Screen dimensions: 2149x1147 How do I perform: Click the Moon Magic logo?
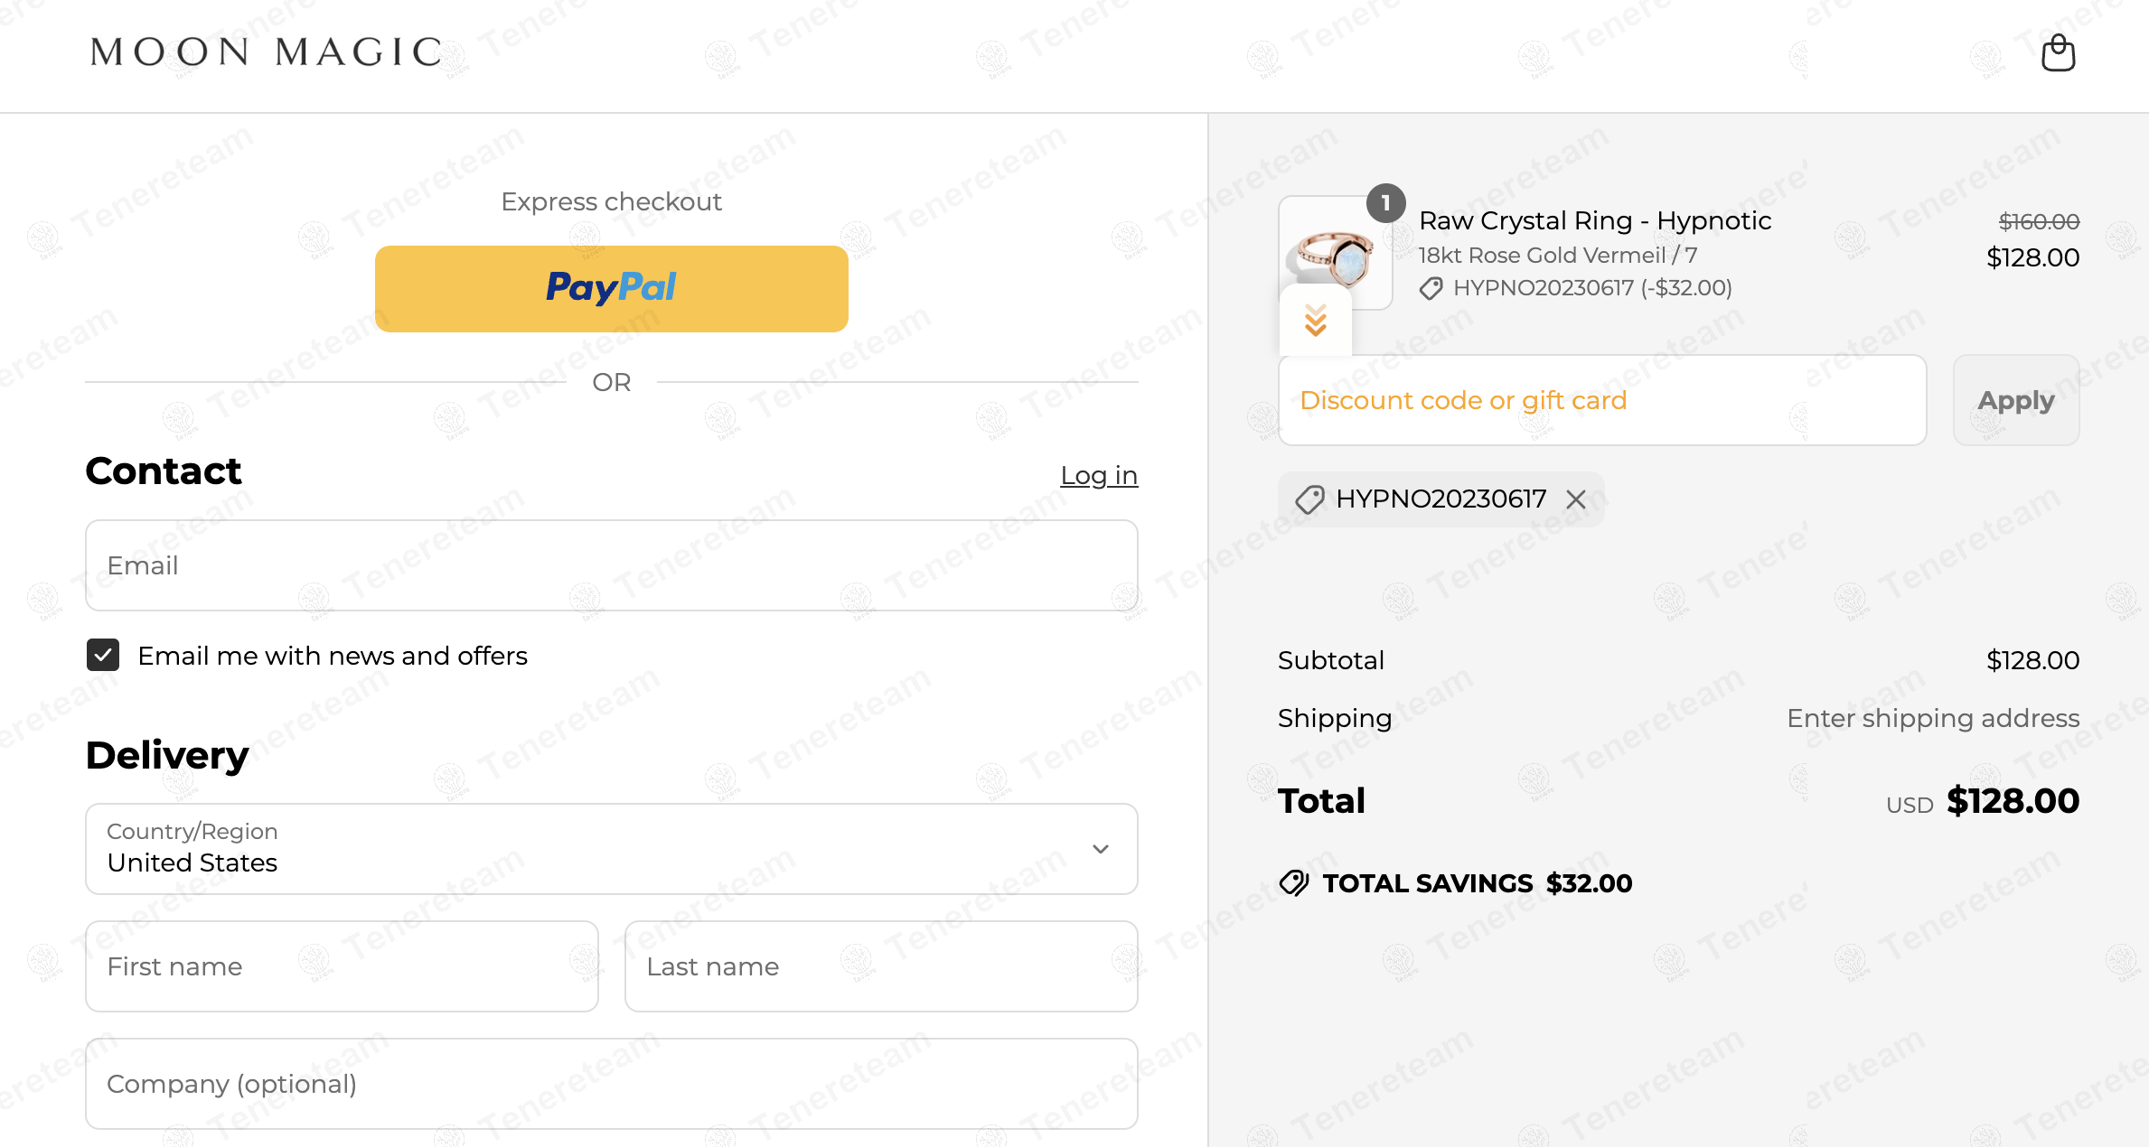267,52
